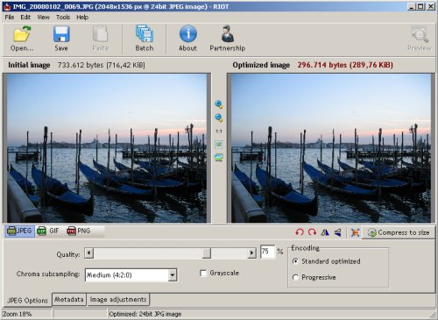The height and width of the screenshot is (320, 438).
Task: Open the Help menu
Action: tap(82, 18)
